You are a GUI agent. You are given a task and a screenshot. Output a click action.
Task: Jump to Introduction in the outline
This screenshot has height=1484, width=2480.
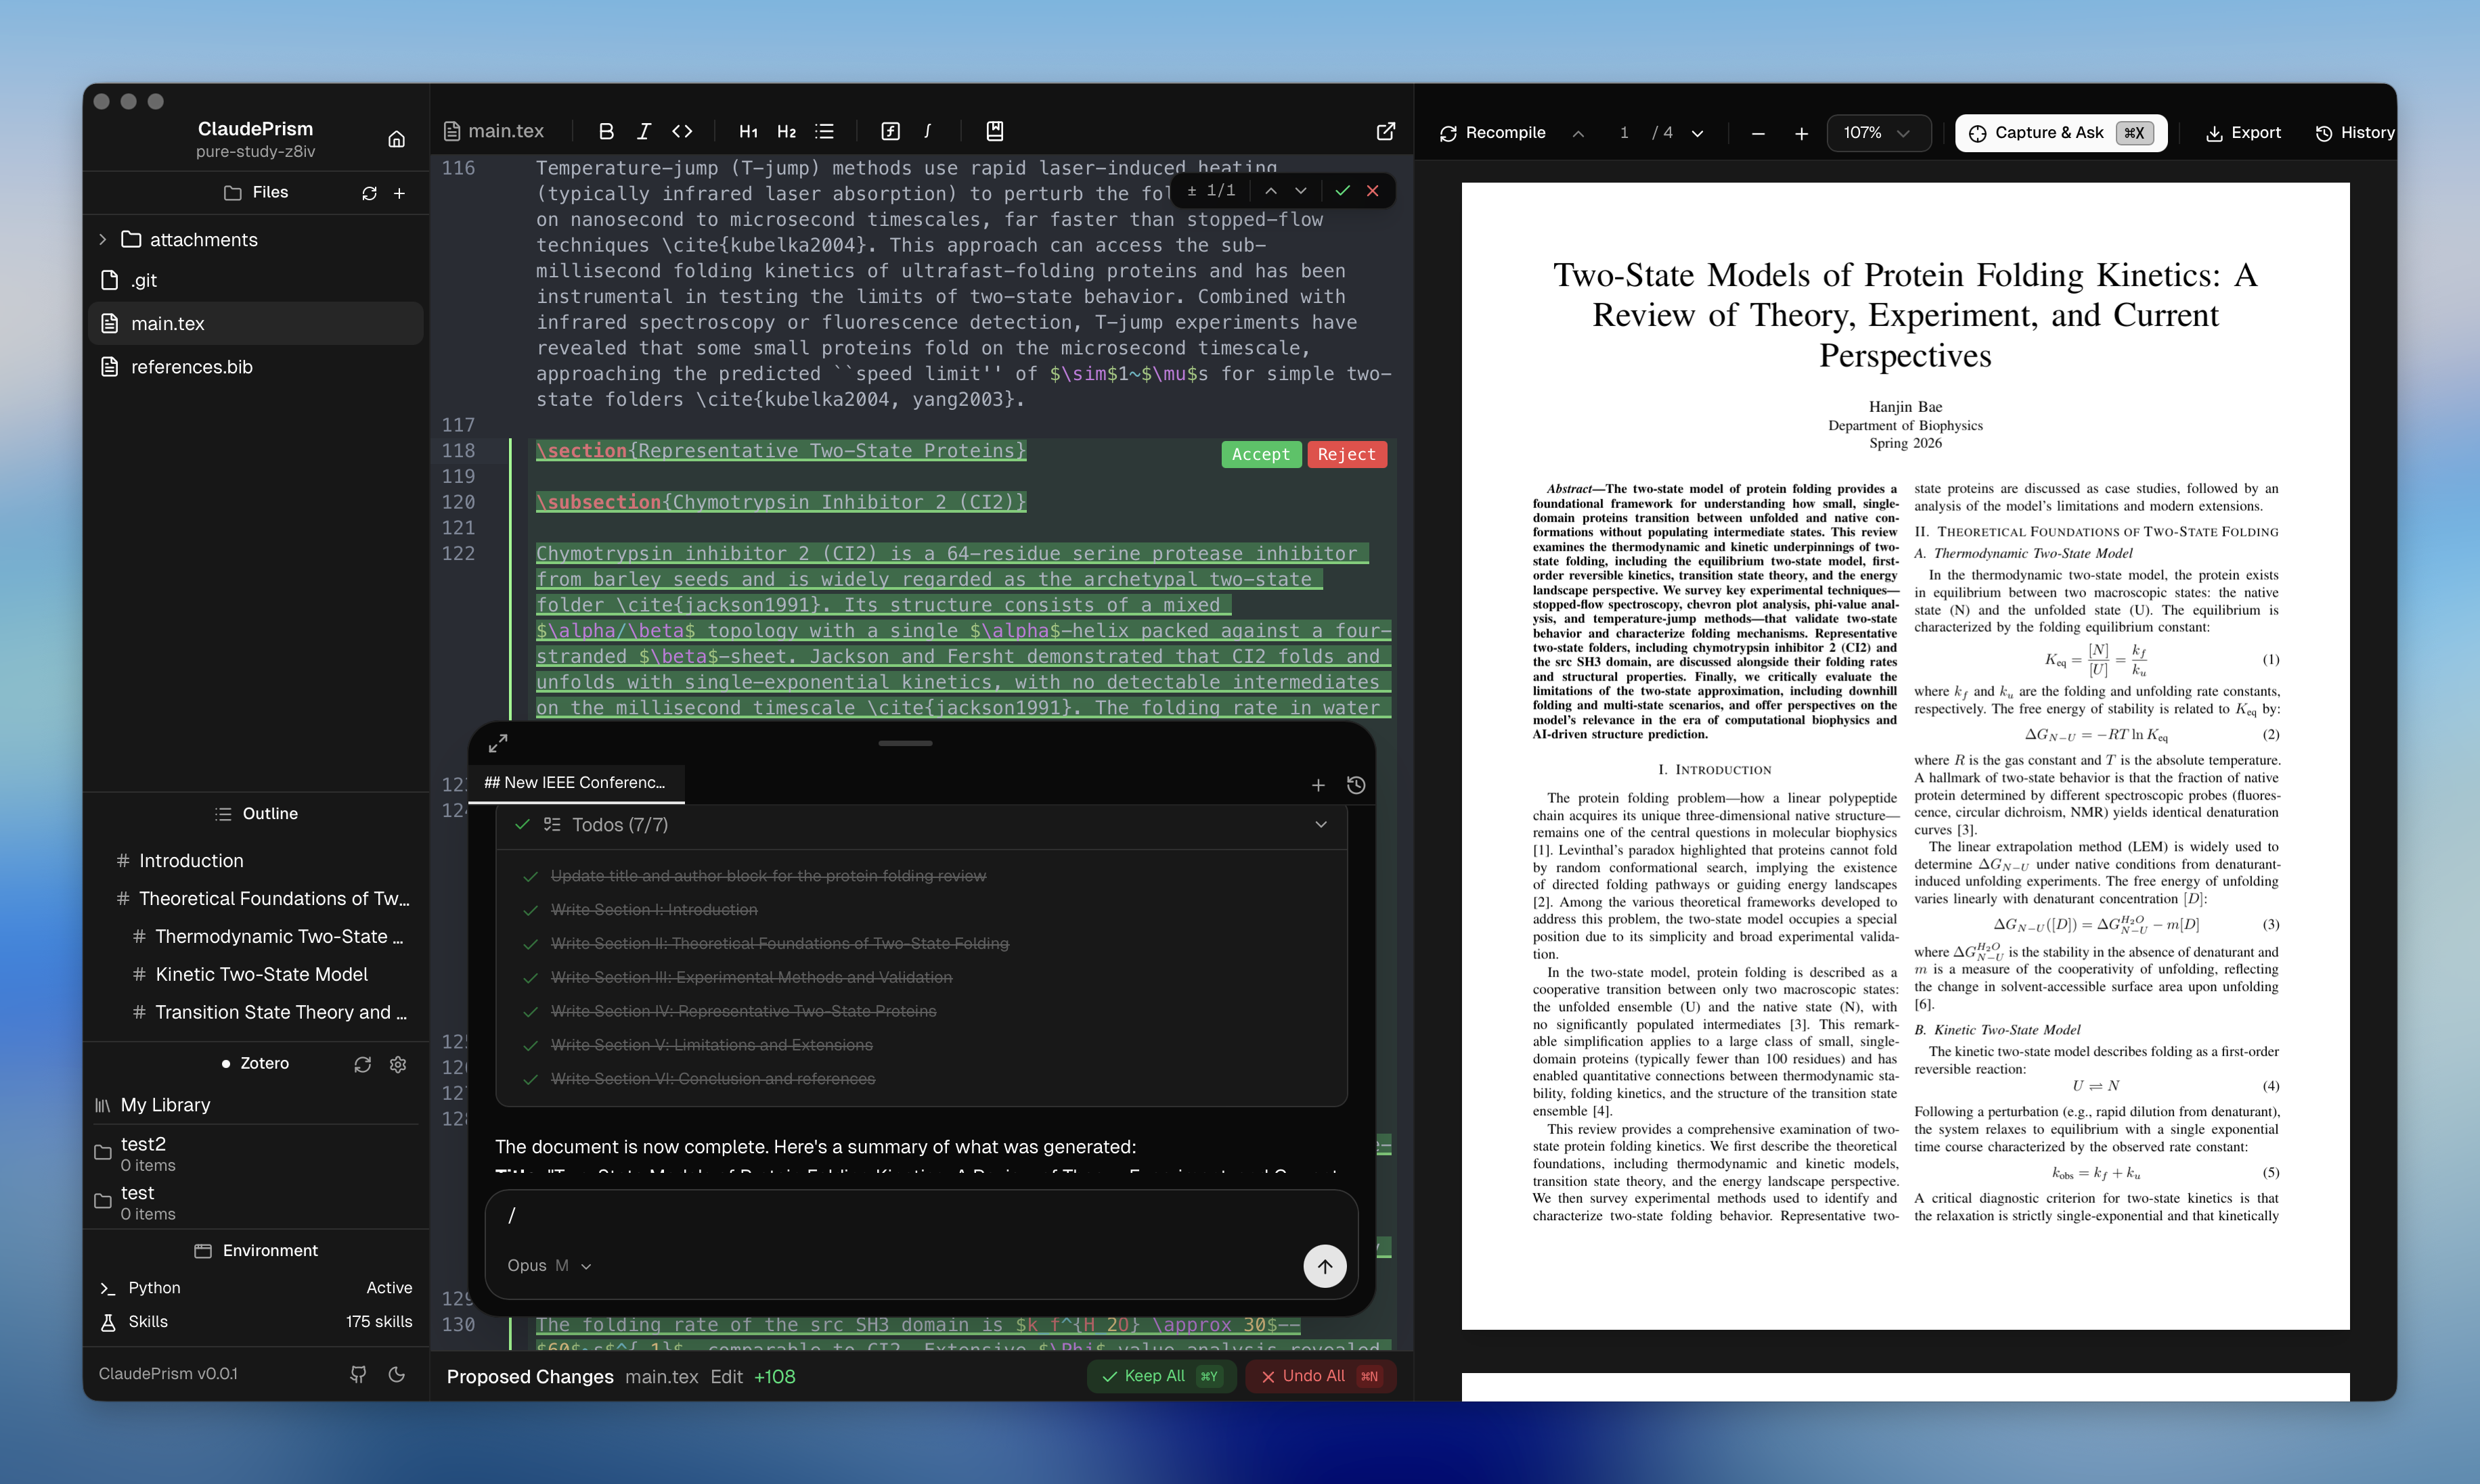(191, 861)
